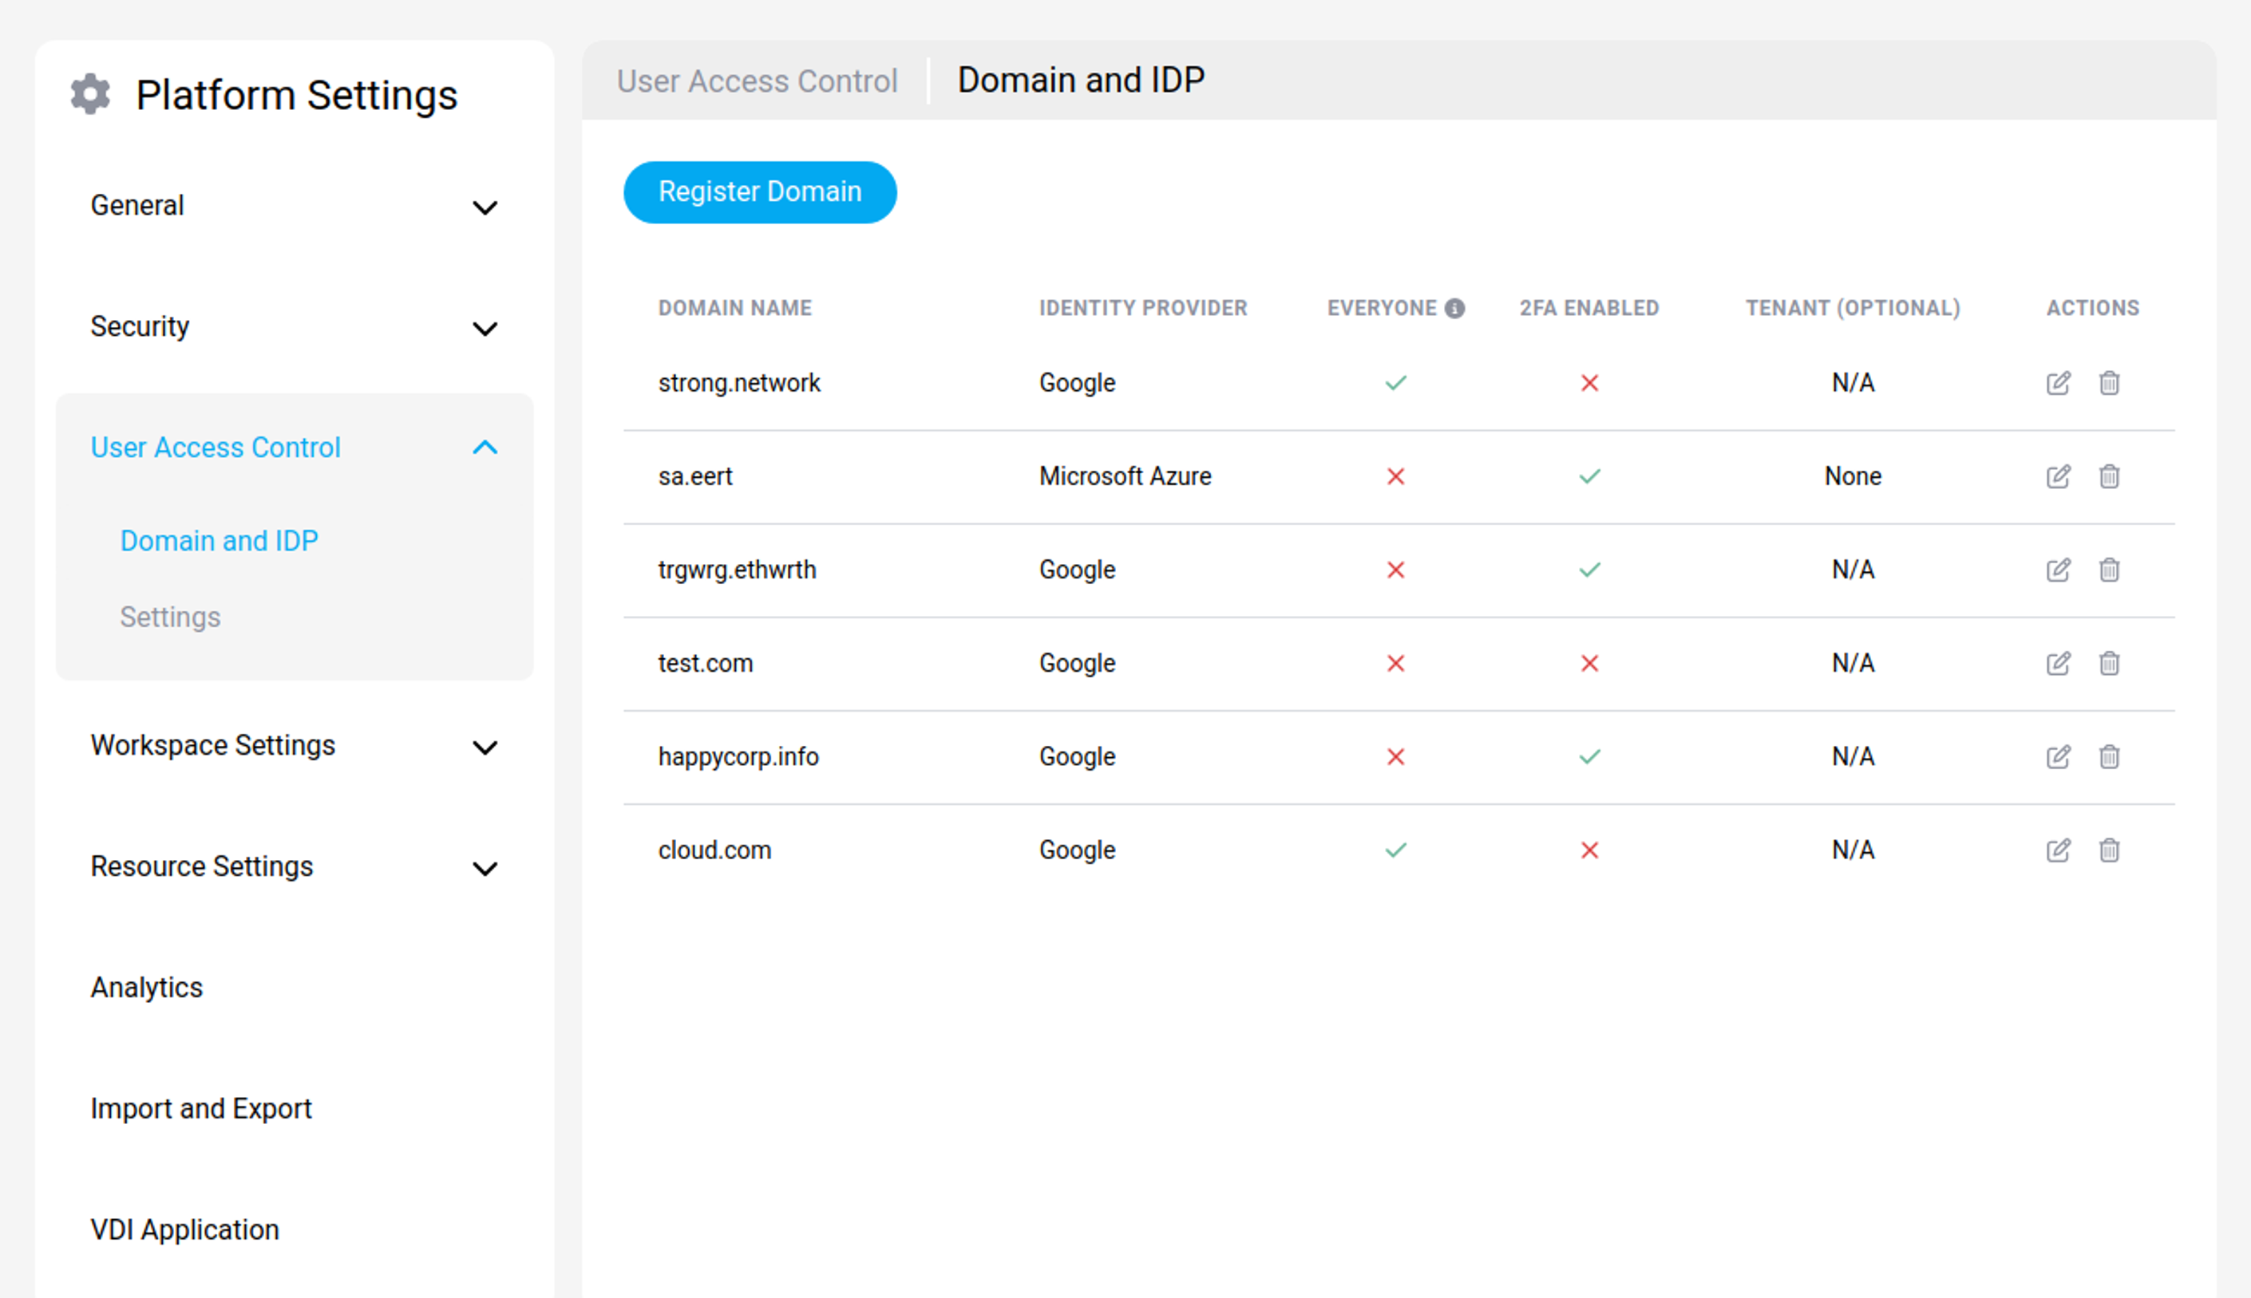This screenshot has width=2251, height=1298.
Task: Delete the cloud.com domain
Action: pos(2108,850)
